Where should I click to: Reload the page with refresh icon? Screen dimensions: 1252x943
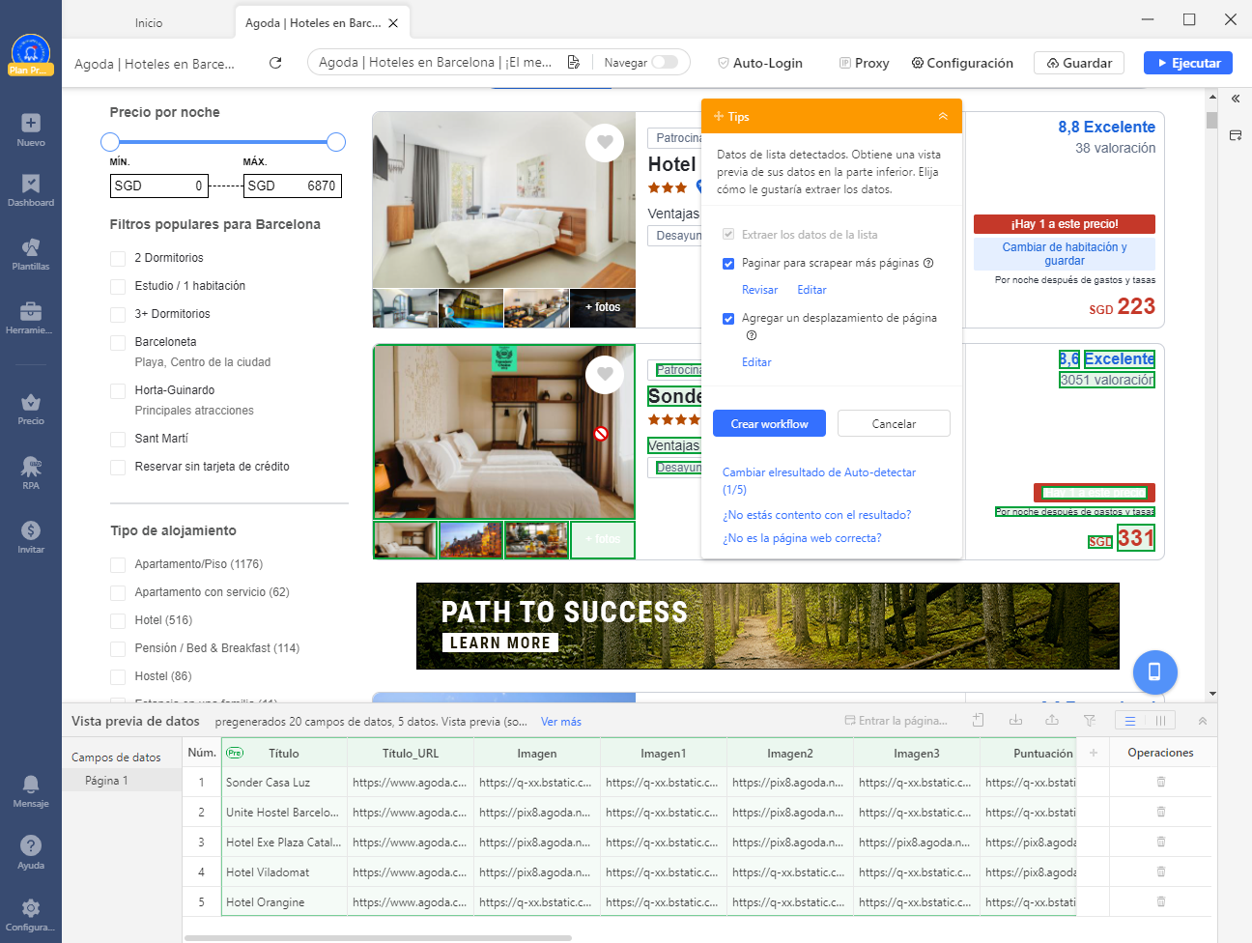[x=275, y=63]
